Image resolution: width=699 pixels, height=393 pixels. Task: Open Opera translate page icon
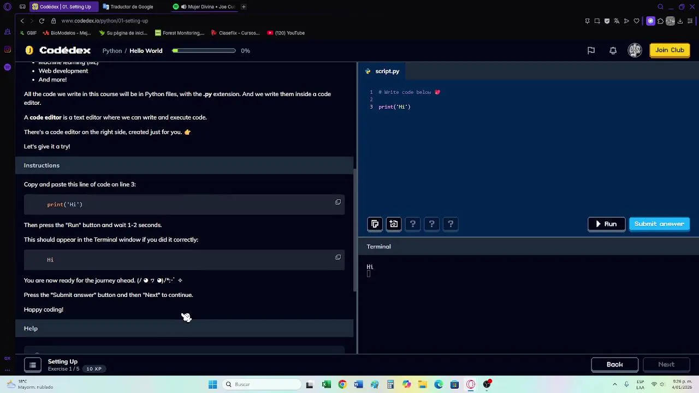point(617,21)
